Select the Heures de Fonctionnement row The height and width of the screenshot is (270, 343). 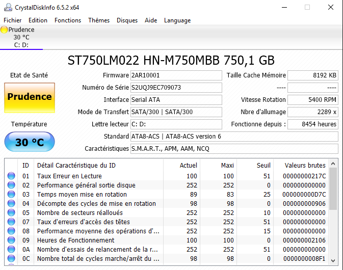[167, 240]
